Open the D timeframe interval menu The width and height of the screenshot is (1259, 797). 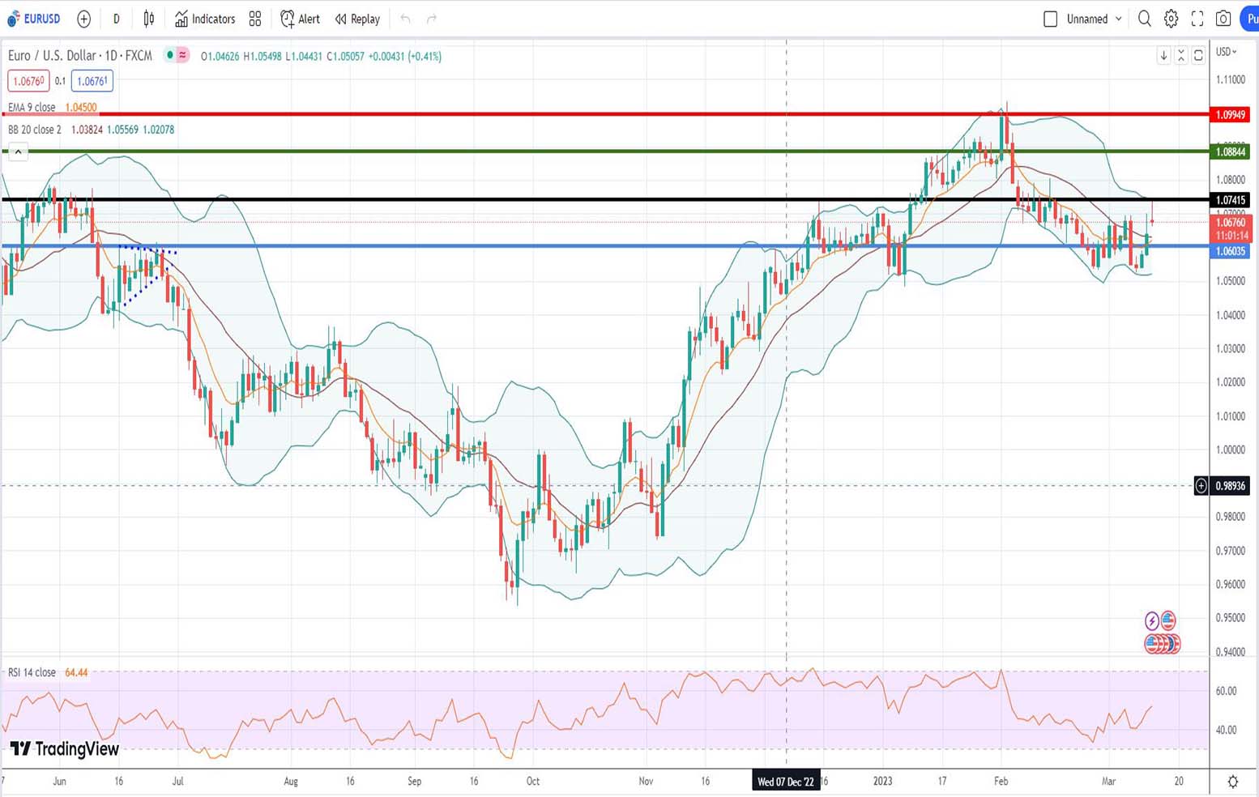[116, 19]
